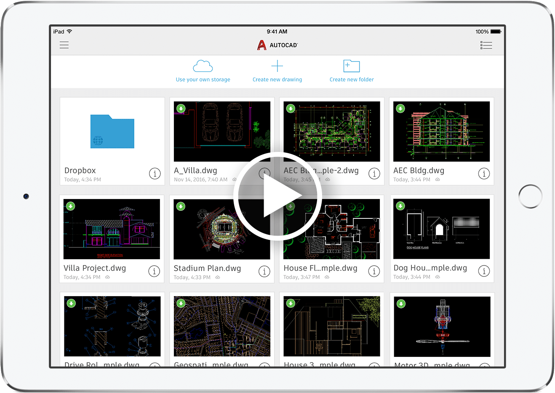Click cloud sync icon under AEC Bldg.dwg
The image size is (555, 393).
pyautogui.click(x=438, y=180)
